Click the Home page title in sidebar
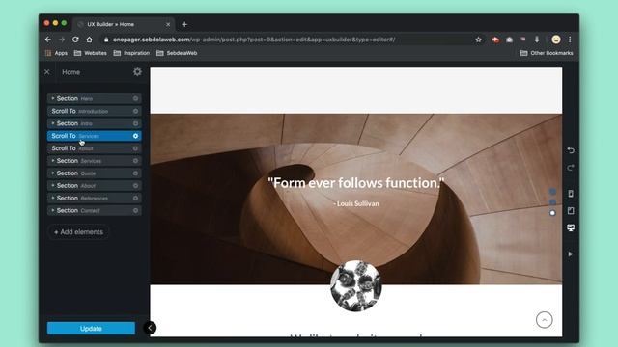Image resolution: width=618 pixels, height=347 pixels. [70, 72]
